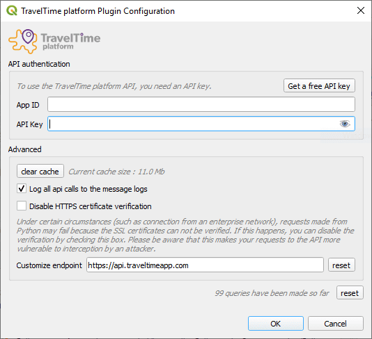Click the SSL certificates warning paragraph
Screen dimensions: 372x339
point(185,235)
